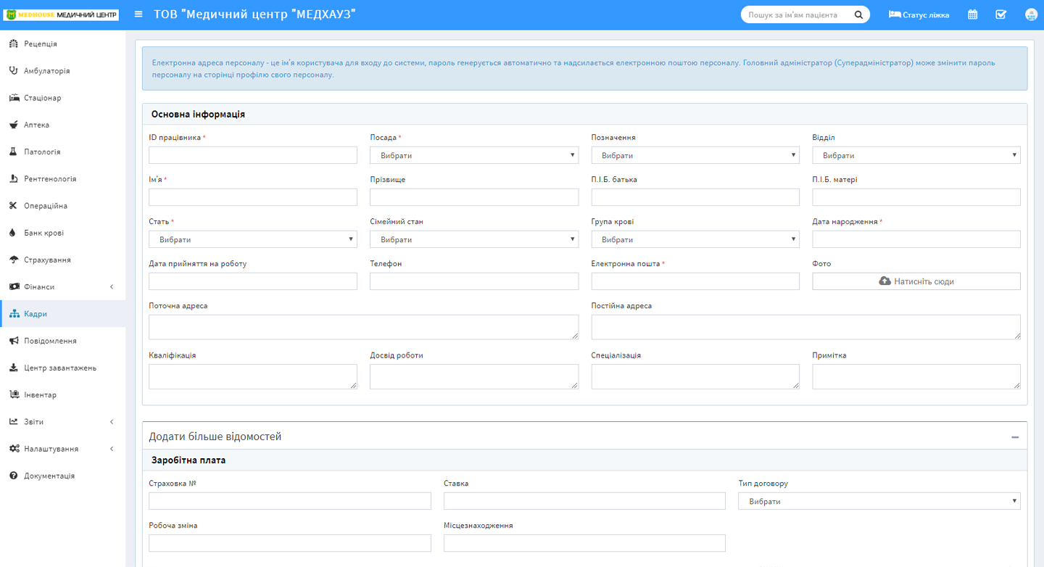Screen dimensions: 1044x567
Task: Click the Патологія flask icon
Action: [x=14, y=152]
